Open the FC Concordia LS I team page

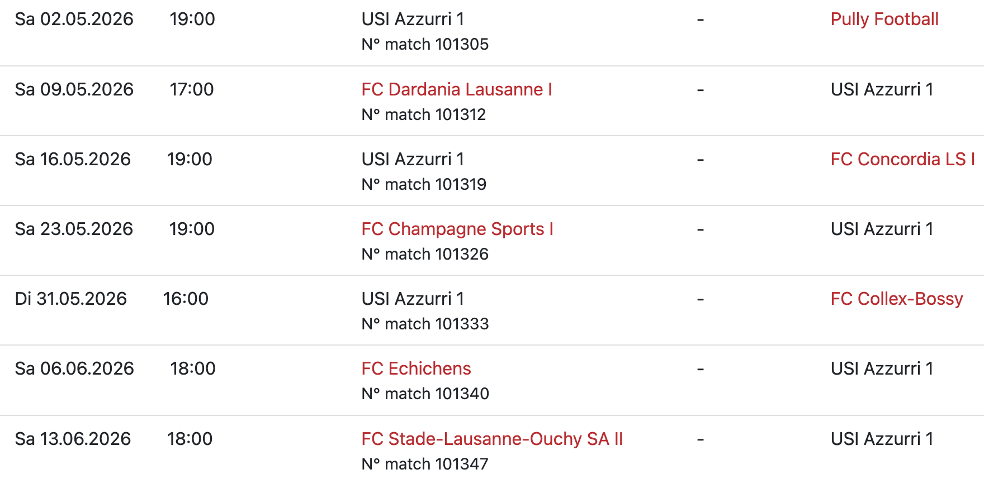[902, 159]
